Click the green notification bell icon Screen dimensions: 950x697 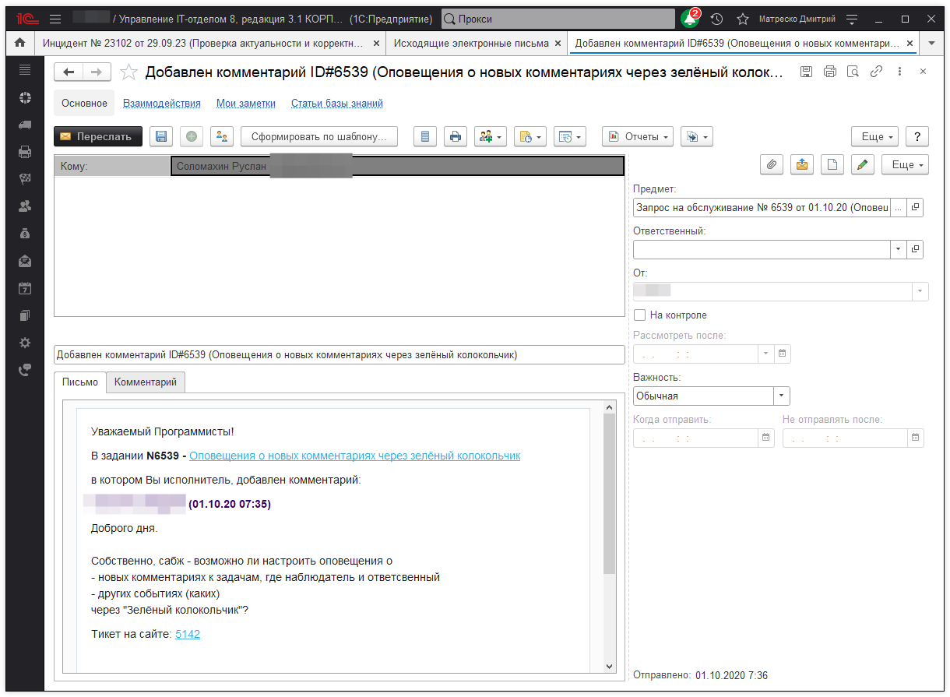pyautogui.click(x=688, y=19)
